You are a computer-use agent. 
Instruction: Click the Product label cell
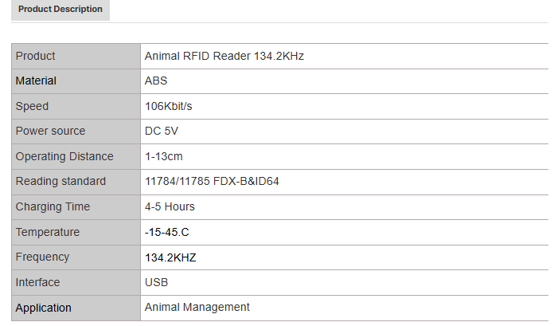(36, 56)
